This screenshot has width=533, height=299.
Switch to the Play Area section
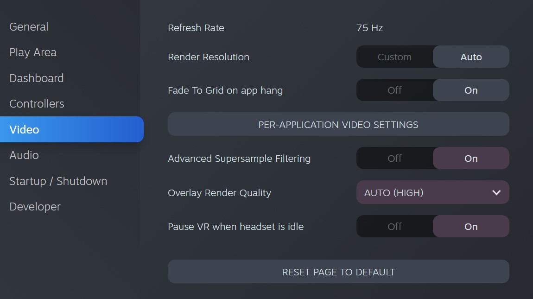point(33,52)
